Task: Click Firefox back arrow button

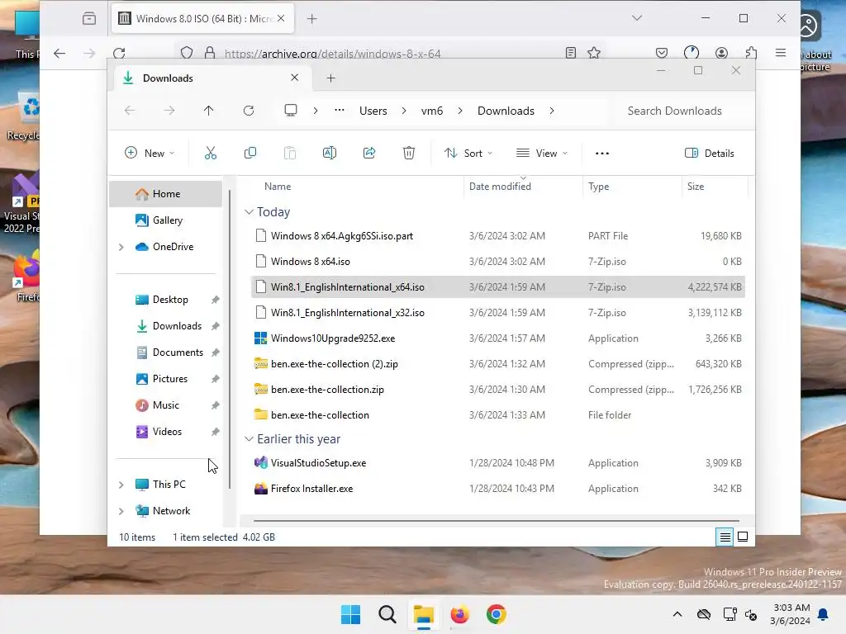Action: pyautogui.click(x=59, y=53)
